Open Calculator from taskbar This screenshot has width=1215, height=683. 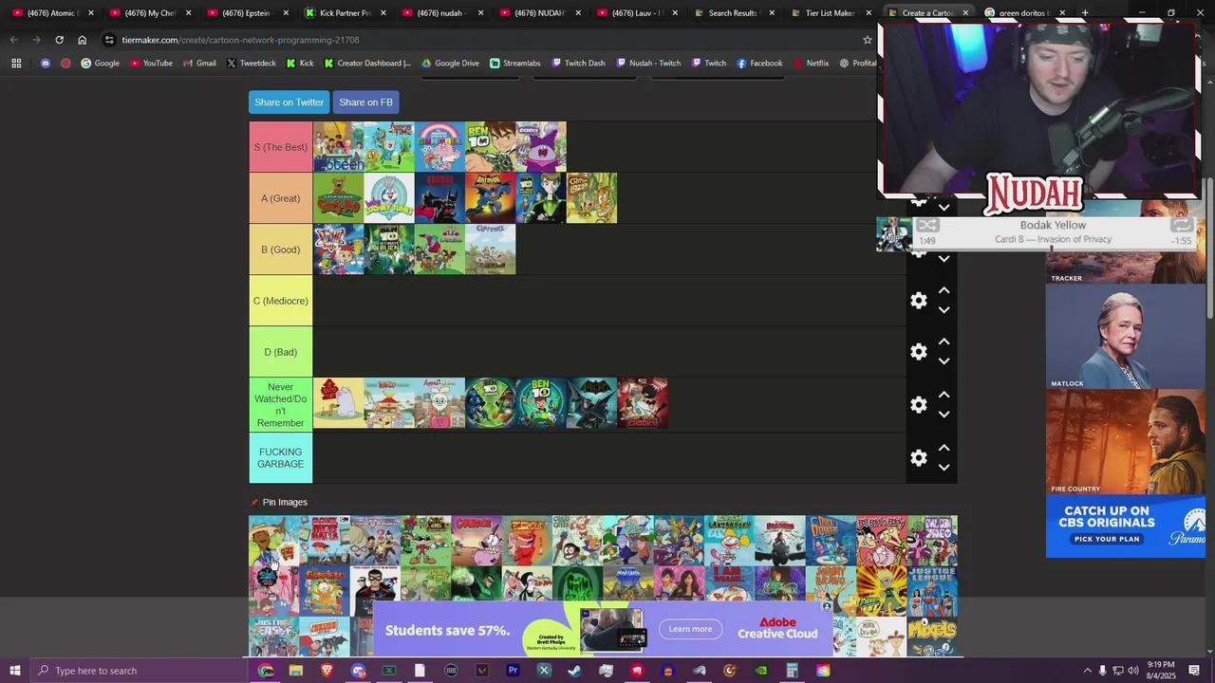click(792, 671)
